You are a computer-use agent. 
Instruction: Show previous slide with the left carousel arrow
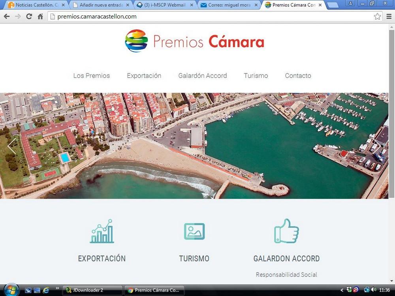click(12, 146)
